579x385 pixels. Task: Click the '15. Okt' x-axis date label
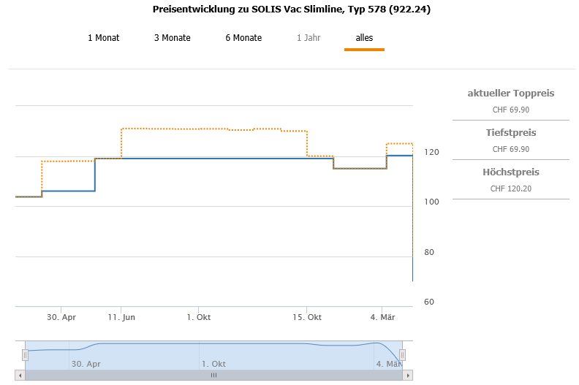click(x=307, y=317)
